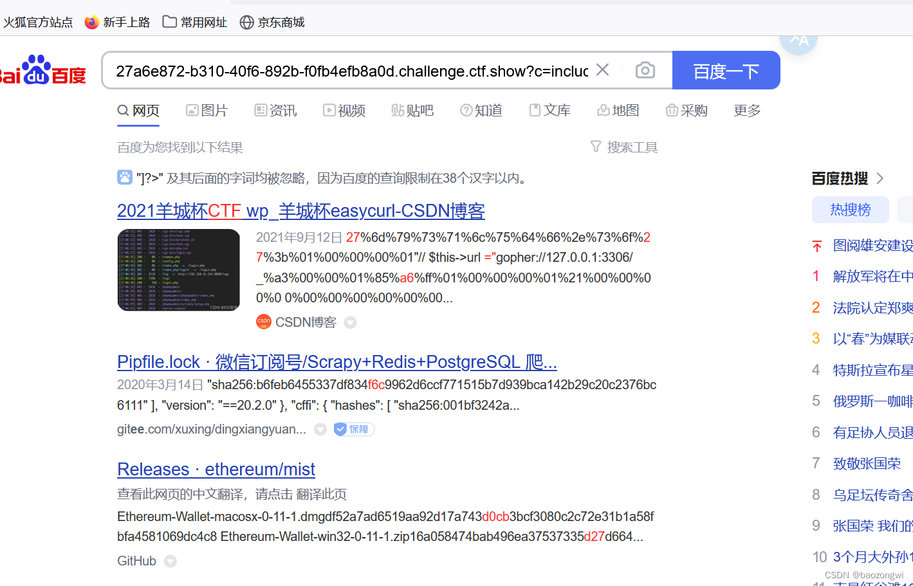
Task: Click the red pin icon in hot search list
Action: point(816,246)
